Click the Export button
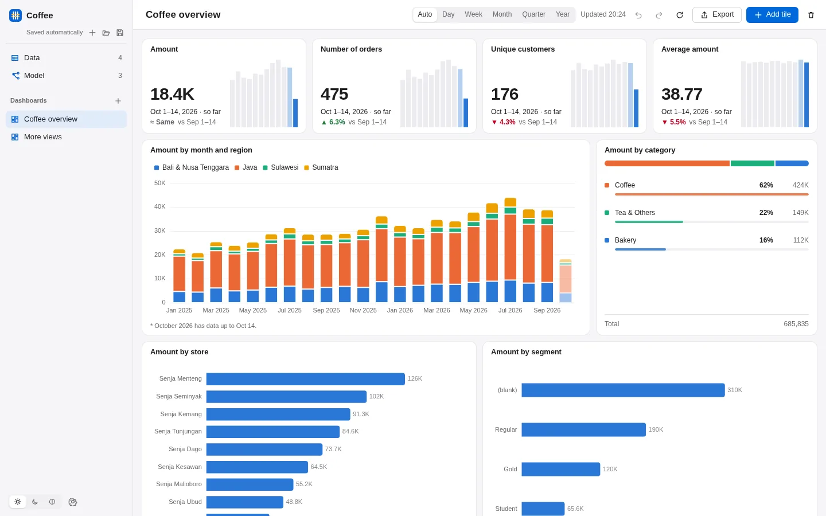 (717, 15)
